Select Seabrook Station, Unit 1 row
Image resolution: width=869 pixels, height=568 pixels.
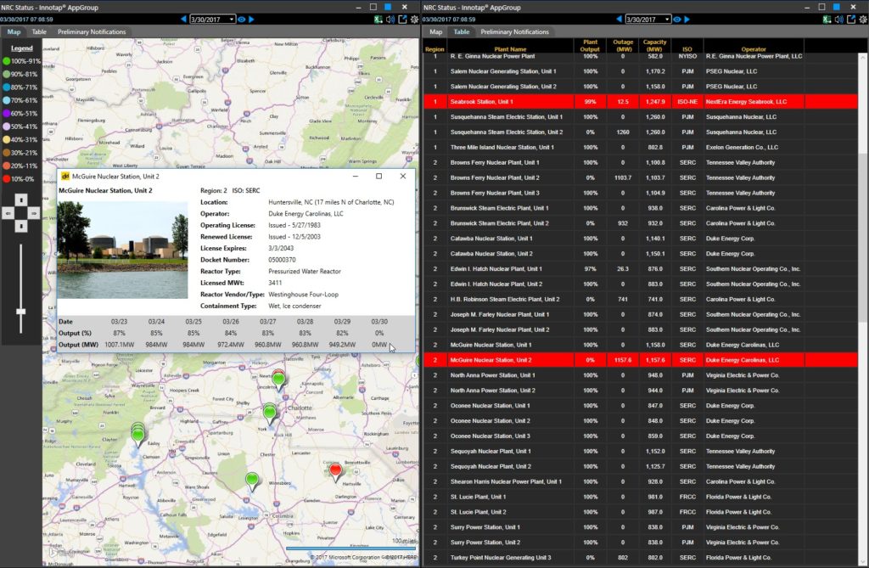click(x=641, y=102)
